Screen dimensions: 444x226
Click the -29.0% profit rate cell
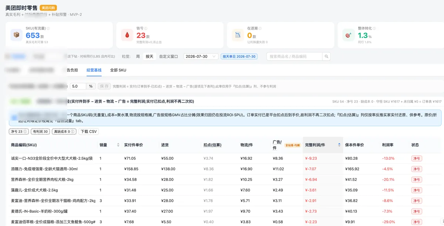388,222
